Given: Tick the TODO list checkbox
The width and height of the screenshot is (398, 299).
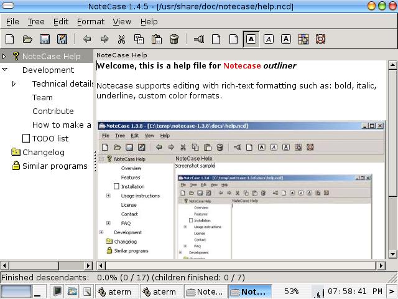Looking at the screenshot, I should [x=26, y=138].
